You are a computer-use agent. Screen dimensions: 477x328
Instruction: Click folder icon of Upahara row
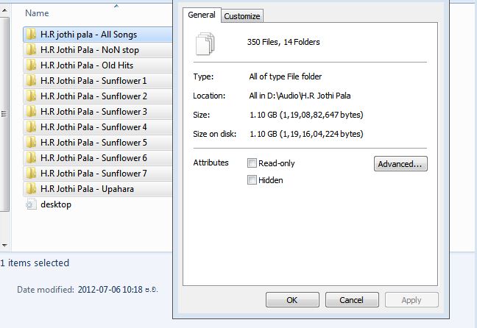click(x=31, y=189)
